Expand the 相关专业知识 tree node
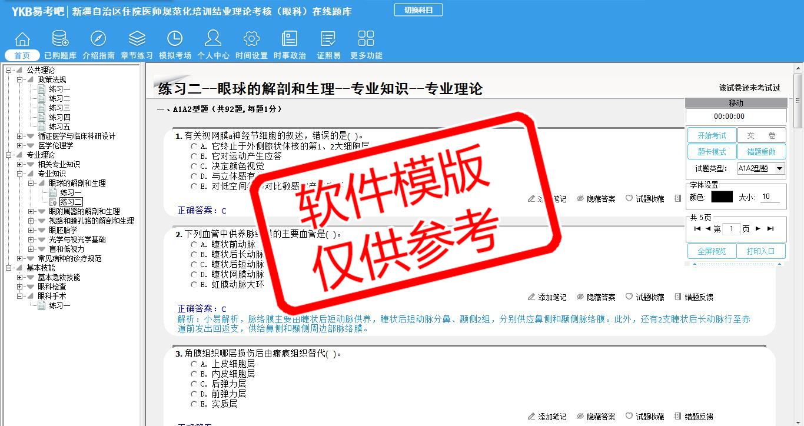This screenshot has height=426, width=804. pos(20,164)
